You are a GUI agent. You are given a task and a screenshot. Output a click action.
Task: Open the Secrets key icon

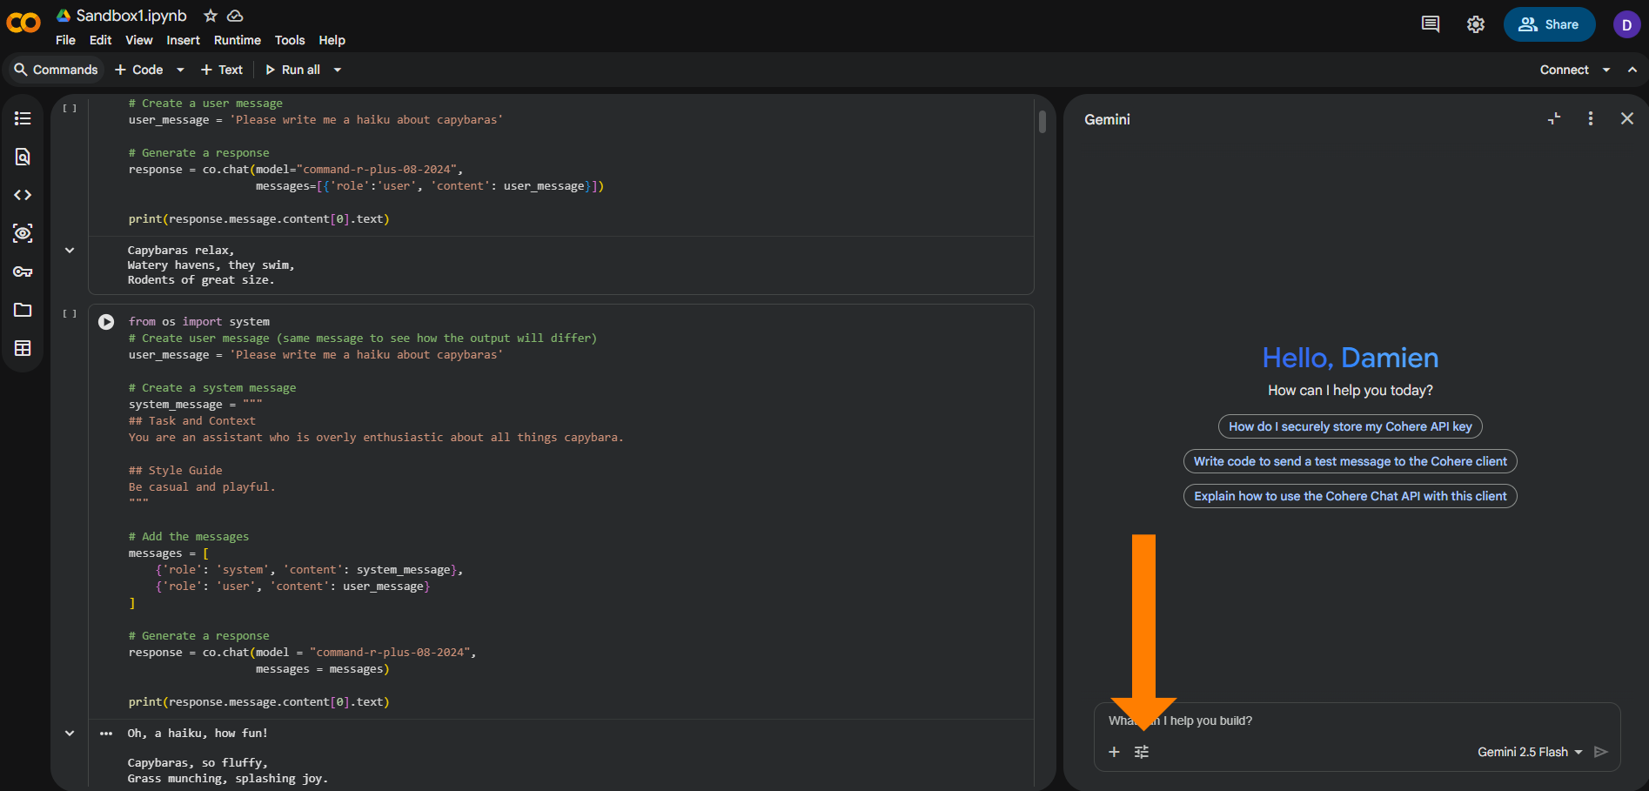(23, 271)
